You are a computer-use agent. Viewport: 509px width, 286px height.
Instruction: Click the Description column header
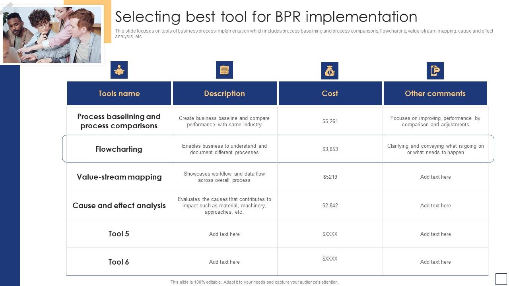224,93
